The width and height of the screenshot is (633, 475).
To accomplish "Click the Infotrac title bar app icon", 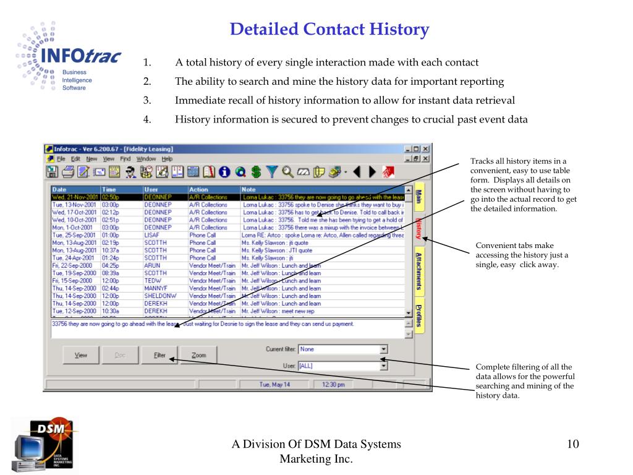I will tap(48, 149).
